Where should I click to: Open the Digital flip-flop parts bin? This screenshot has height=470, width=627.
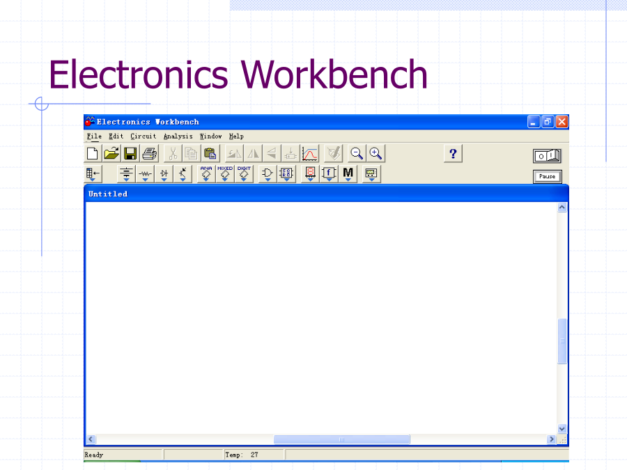[286, 174]
